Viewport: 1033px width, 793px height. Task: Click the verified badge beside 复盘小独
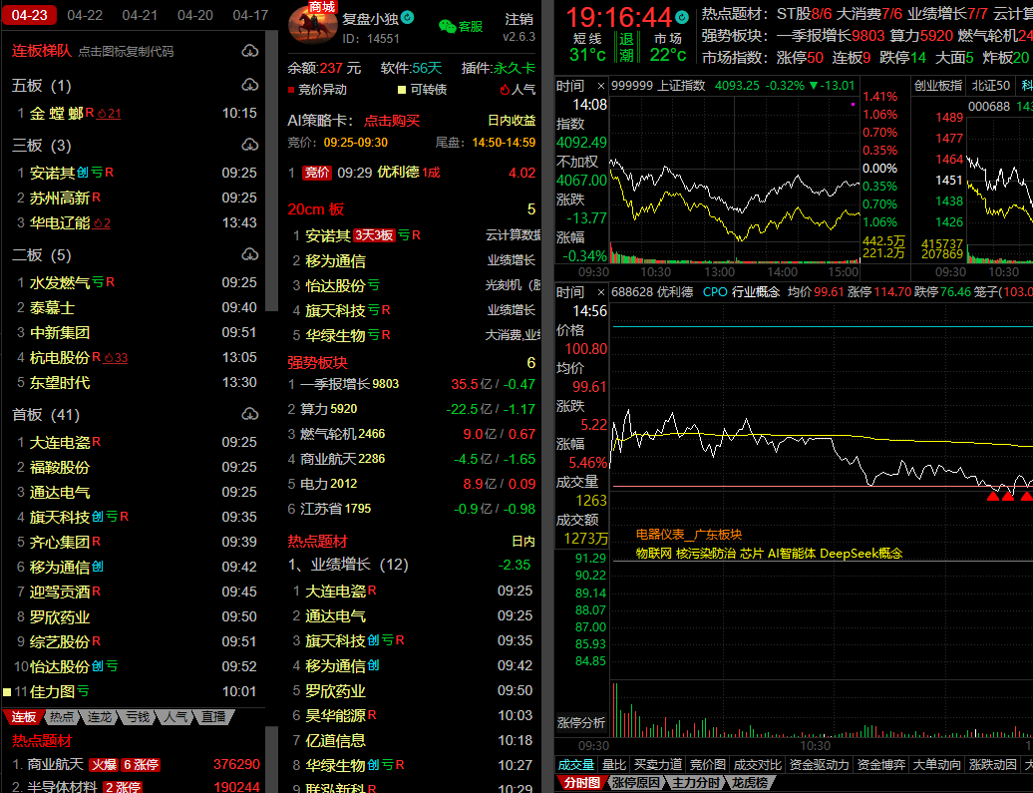[x=407, y=19]
